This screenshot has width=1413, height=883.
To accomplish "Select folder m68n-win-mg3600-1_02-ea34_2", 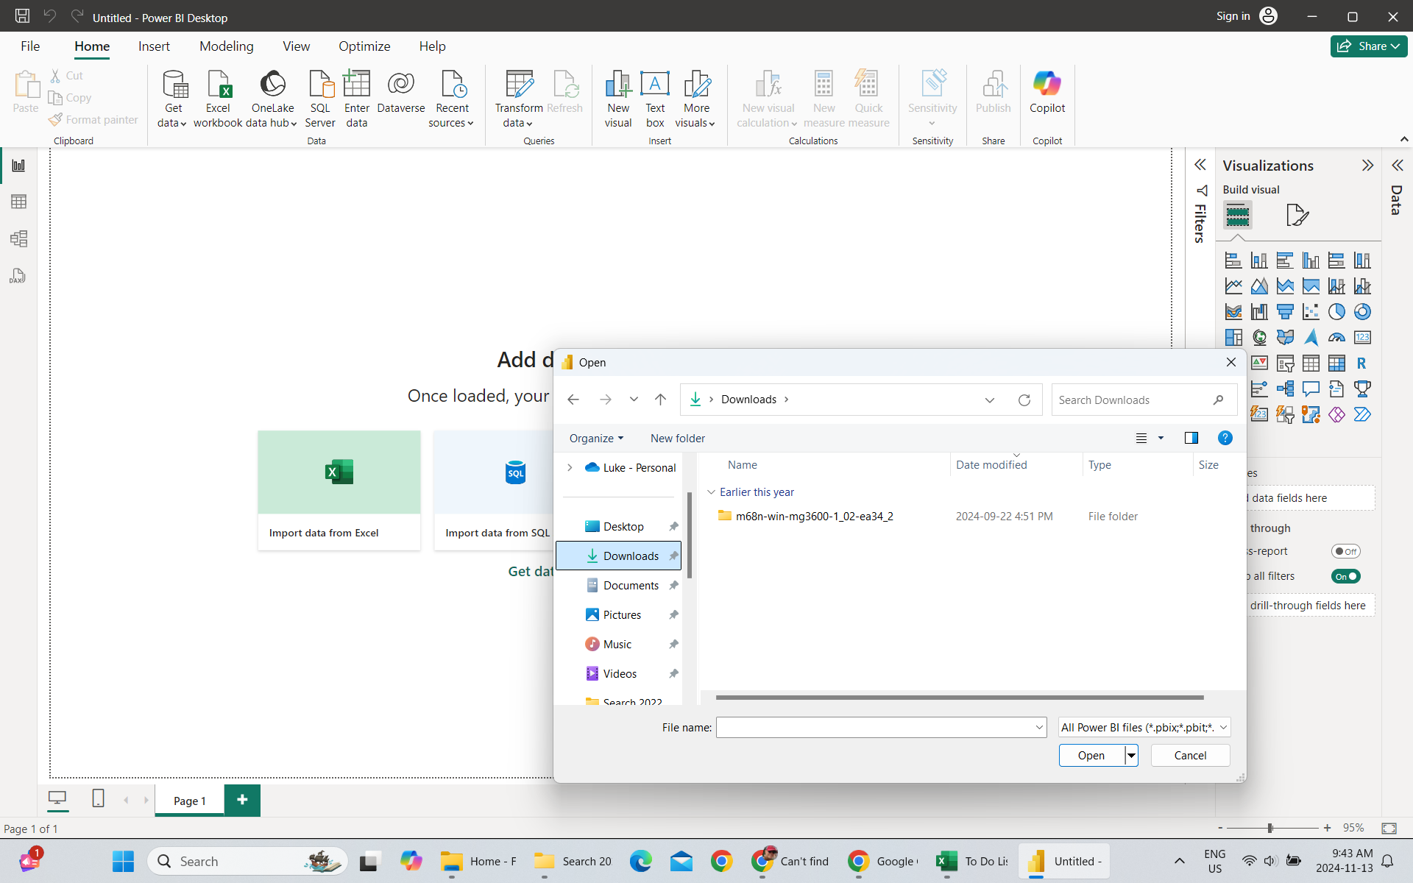I will (814, 516).
